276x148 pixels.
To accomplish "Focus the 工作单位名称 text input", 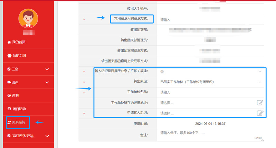I will click(211, 92).
